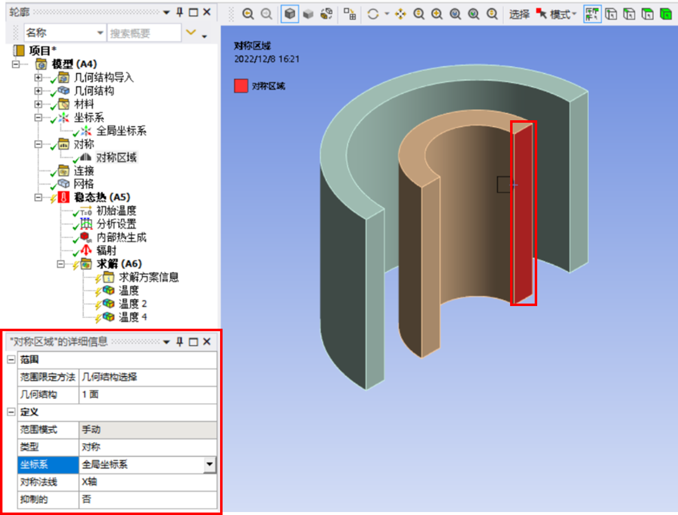
Task: Collapse the 求解 (A6) tree branch
Action: click(x=60, y=264)
